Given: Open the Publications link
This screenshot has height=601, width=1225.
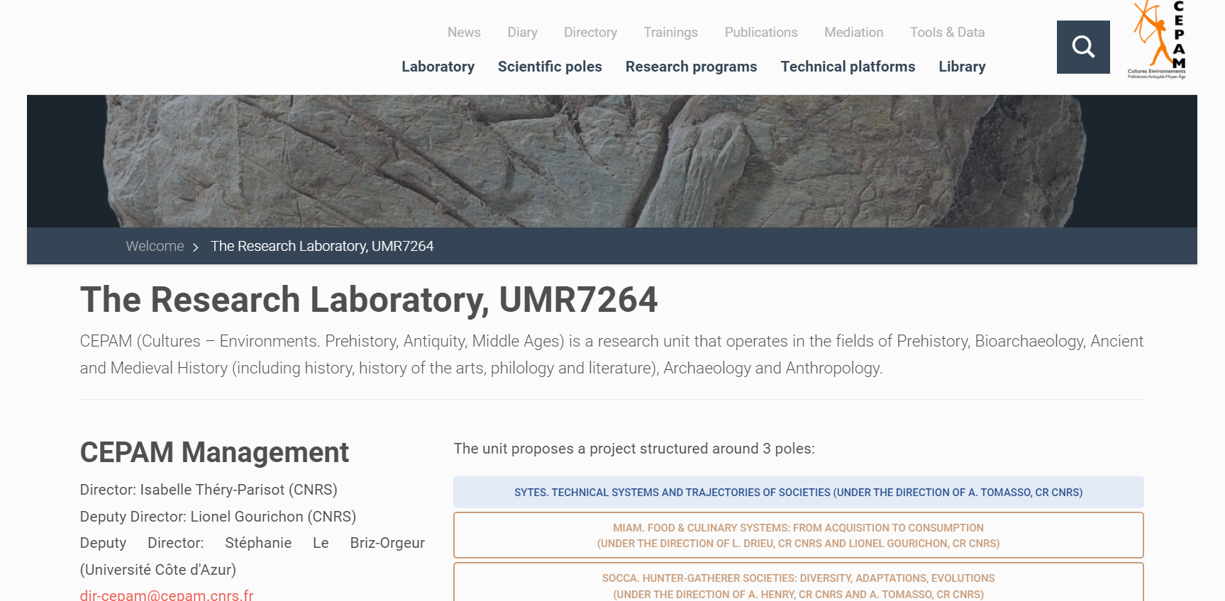Looking at the screenshot, I should (760, 33).
